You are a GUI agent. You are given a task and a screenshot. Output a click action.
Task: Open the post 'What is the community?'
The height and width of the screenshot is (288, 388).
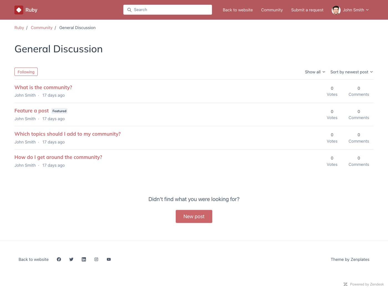[43, 88]
